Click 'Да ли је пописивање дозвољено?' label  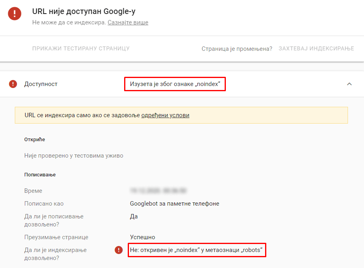click(x=54, y=220)
